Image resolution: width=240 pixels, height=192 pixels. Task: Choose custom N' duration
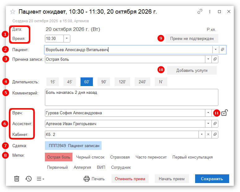[161, 82]
